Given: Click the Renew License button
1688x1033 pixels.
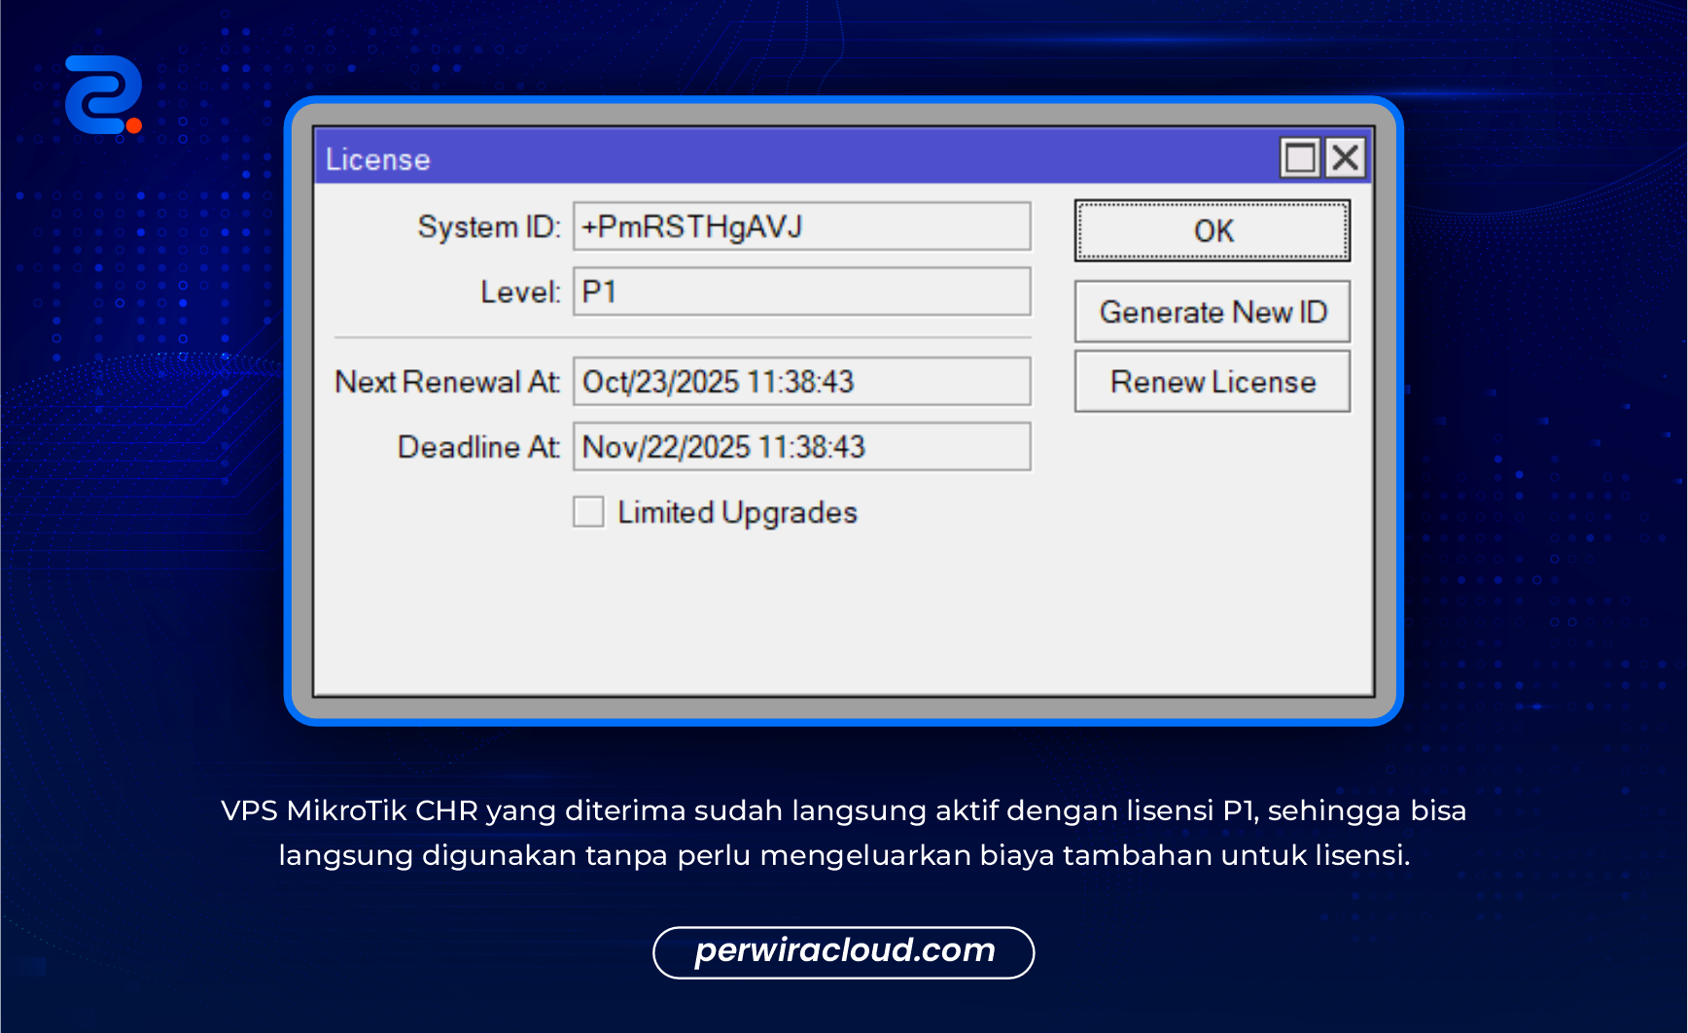Looking at the screenshot, I should click(1212, 382).
